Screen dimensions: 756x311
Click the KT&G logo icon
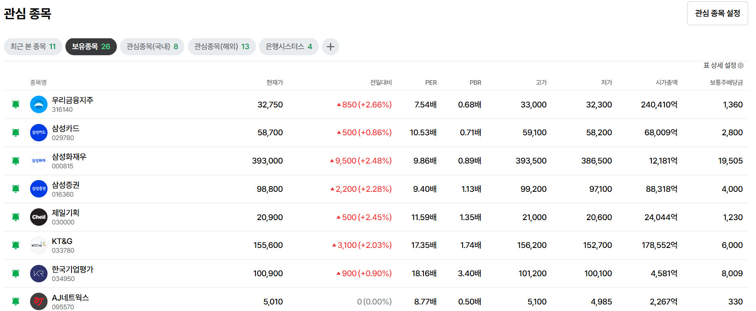[38, 245]
